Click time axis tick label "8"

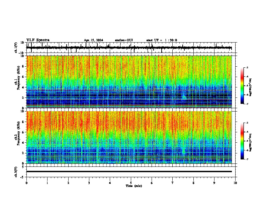(193, 183)
